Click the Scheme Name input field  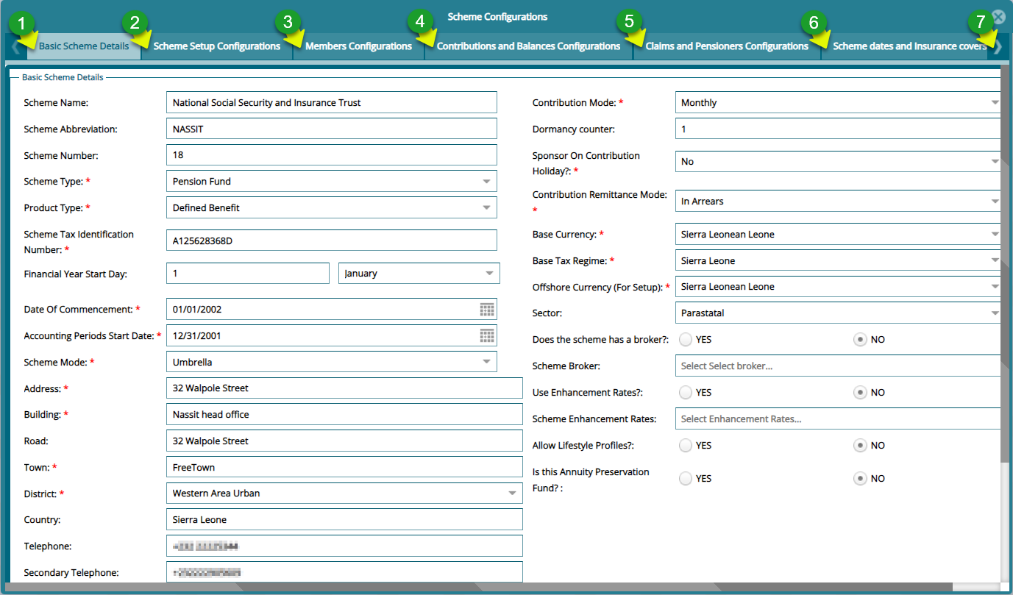[331, 103]
